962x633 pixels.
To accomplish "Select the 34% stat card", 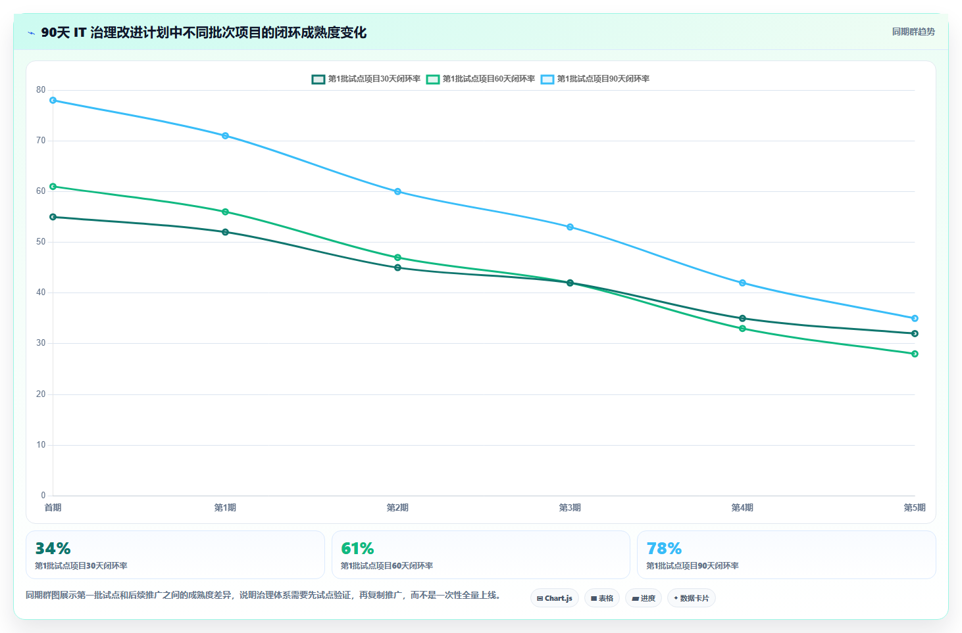I will click(x=175, y=555).
